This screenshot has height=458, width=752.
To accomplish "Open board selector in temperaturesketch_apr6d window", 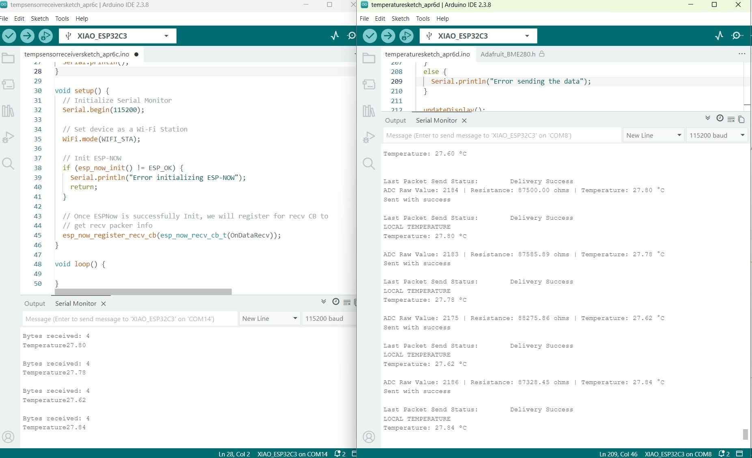I will pos(478,36).
